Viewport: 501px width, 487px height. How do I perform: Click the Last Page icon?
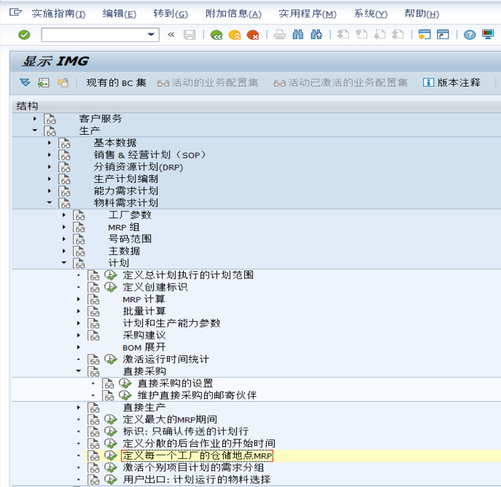398,35
